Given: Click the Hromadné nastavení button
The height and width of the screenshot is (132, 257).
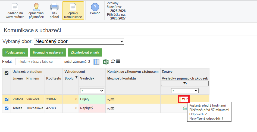Looking at the screenshot, I should [48, 52].
